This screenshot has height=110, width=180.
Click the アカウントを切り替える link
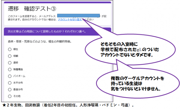(70, 20)
